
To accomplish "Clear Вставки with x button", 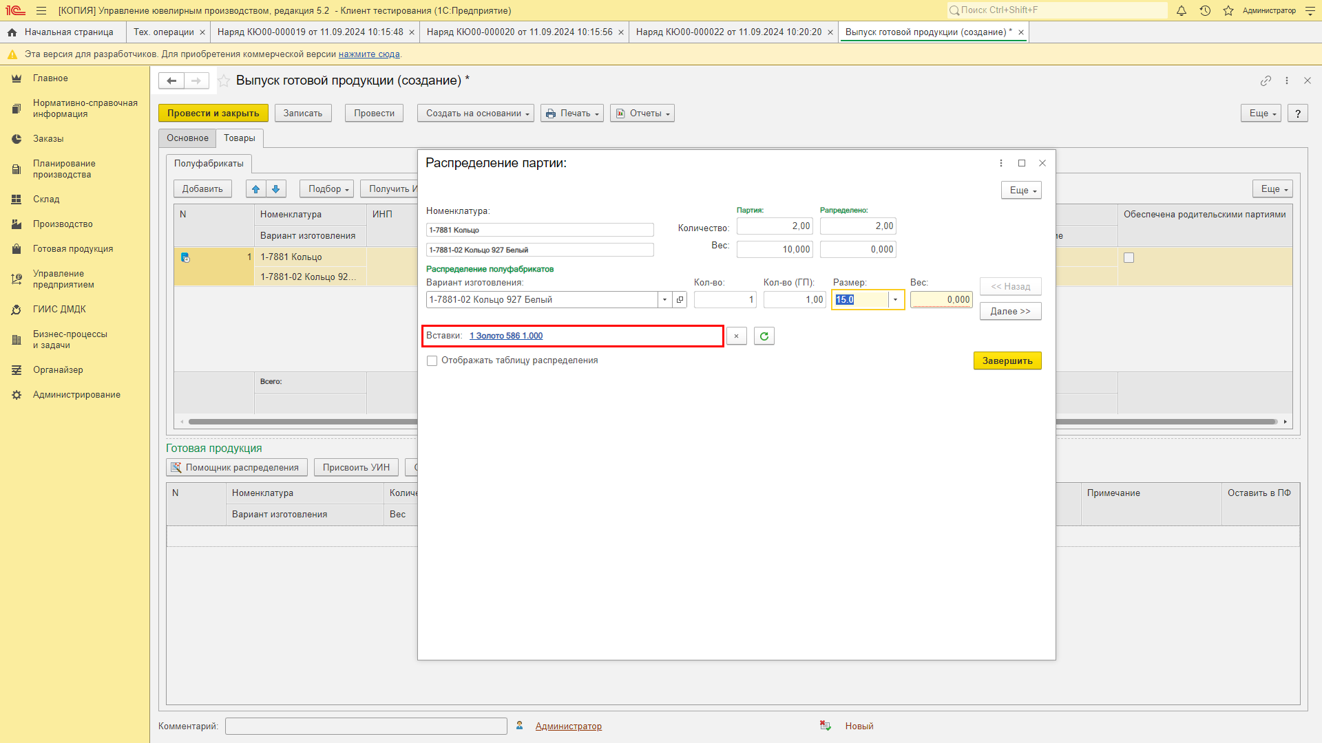I will [x=736, y=336].
